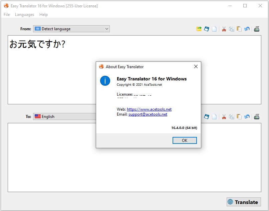This screenshot has height=211, width=269.
Task: Copy source text icon in top toolbar
Action: tap(232, 29)
